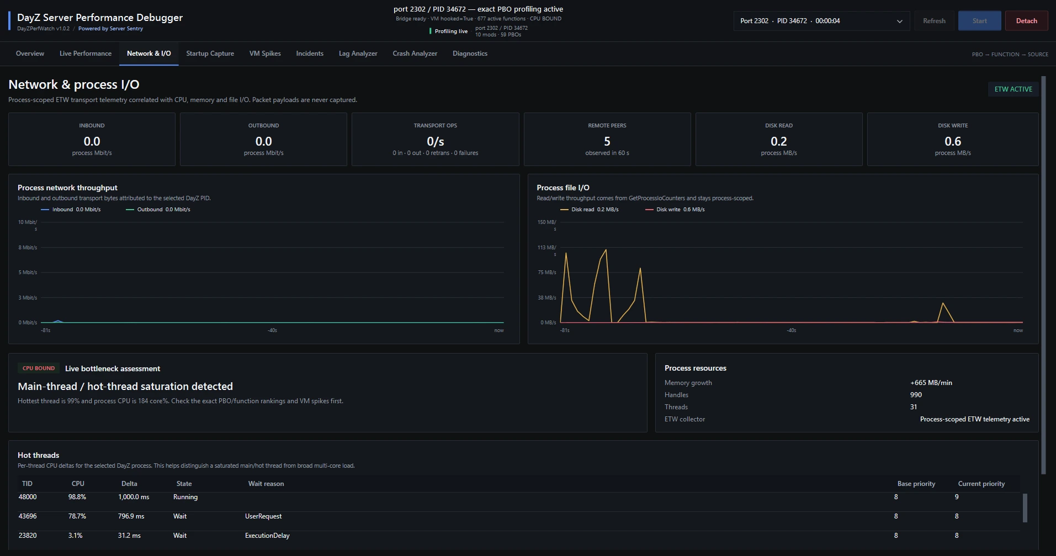This screenshot has height=556, width=1056.
Task: Click the Current priority column header
Action: point(981,484)
